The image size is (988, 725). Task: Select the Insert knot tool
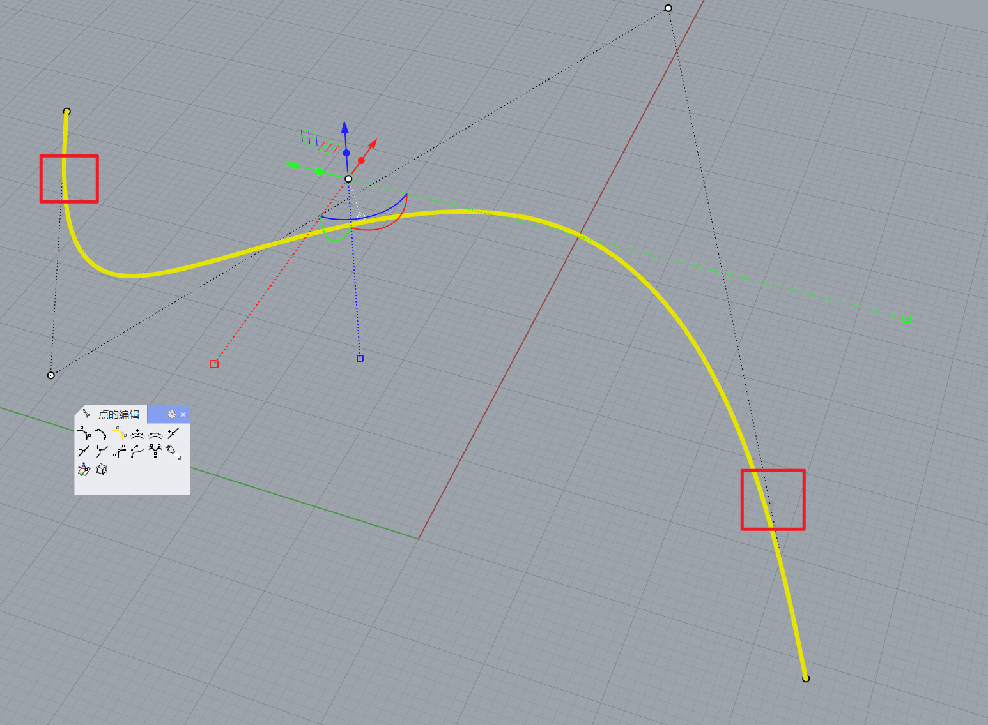[x=173, y=434]
